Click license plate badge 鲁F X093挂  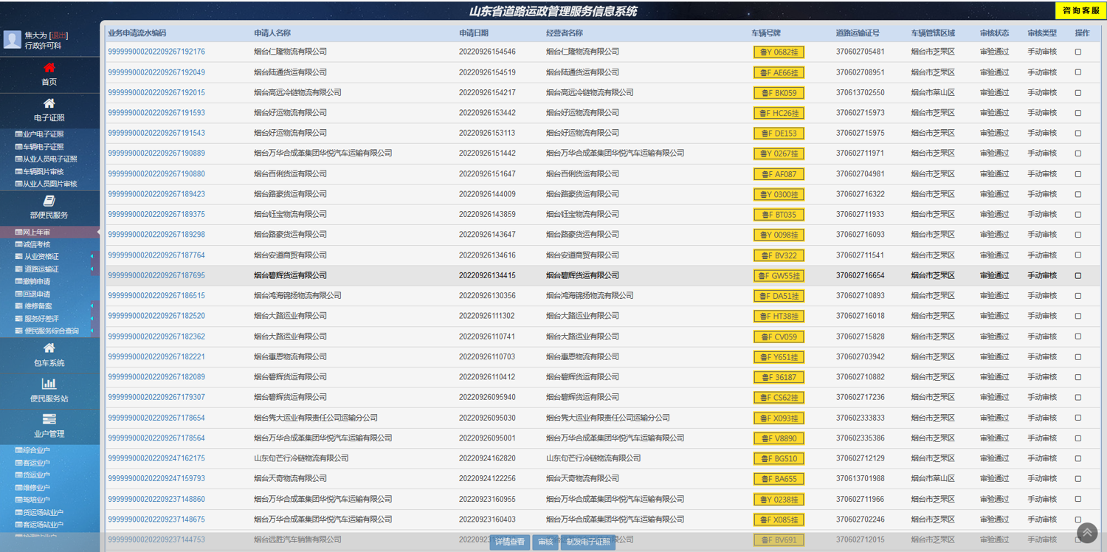click(779, 418)
